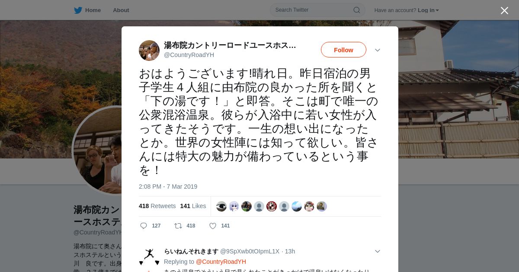Open the tweet options chevron dropdown
519x272 pixels.
(x=378, y=50)
